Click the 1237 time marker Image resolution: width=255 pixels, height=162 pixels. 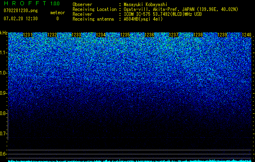click(174, 35)
